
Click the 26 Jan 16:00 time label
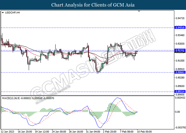[x=76, y=132]
